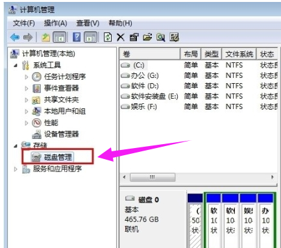Click the scrollbar right arrow
Image resolution: width=281 pixels, height=248 pixels.
(273, 177)
